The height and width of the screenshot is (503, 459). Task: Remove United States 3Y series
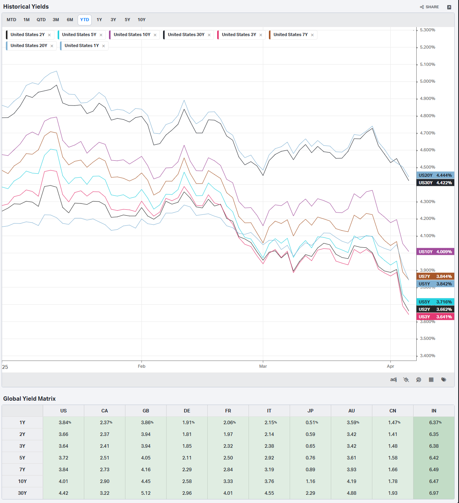click(261, 35)
